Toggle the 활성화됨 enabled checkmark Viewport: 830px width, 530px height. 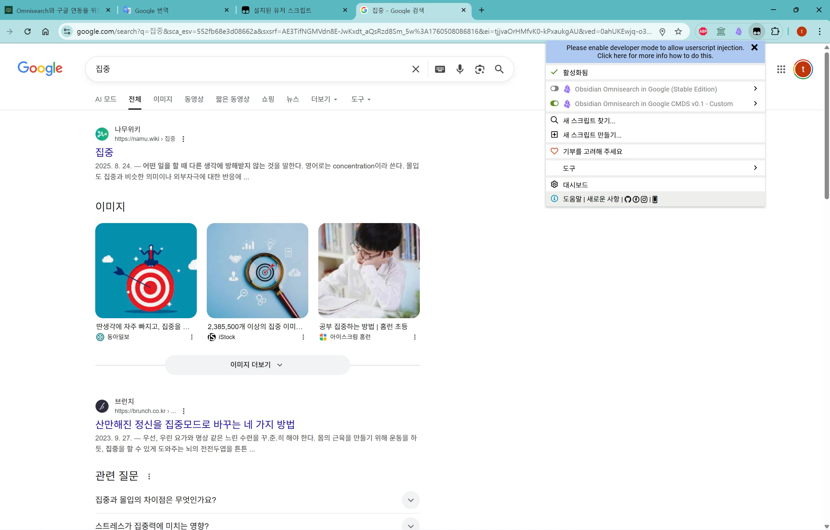[554, 72]
